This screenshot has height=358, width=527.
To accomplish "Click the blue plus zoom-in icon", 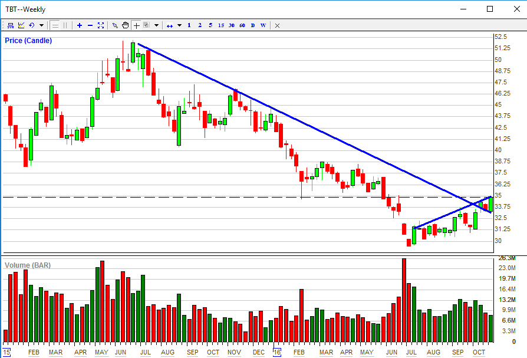I will coord(80,25).
